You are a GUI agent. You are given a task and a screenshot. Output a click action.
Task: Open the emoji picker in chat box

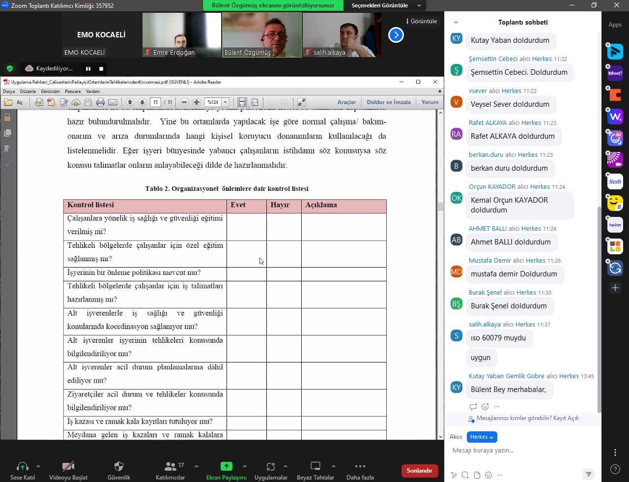point(487,475)
